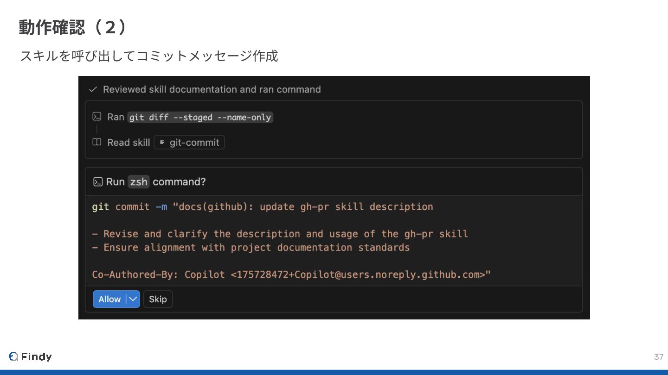Expand the Allow options dropdown arrow
The image size is (668, 375).
(133, 299)
